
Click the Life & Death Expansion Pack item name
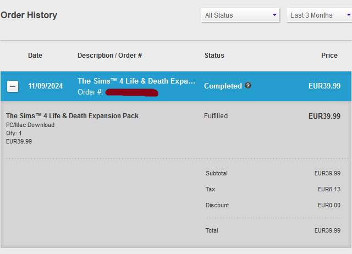[72, 116]
